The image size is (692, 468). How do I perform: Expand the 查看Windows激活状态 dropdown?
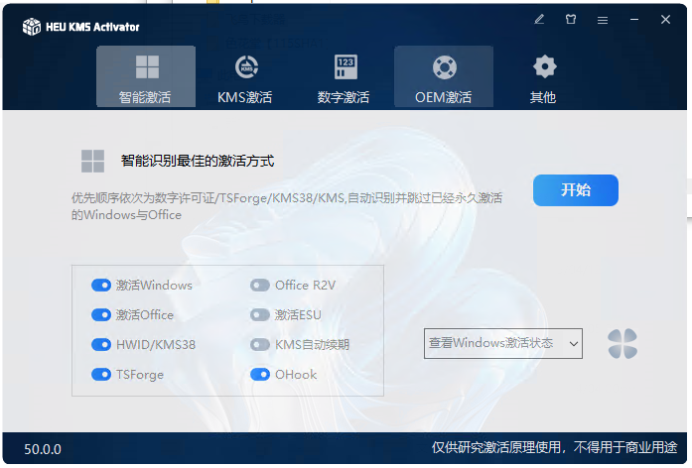click(503, 344)
